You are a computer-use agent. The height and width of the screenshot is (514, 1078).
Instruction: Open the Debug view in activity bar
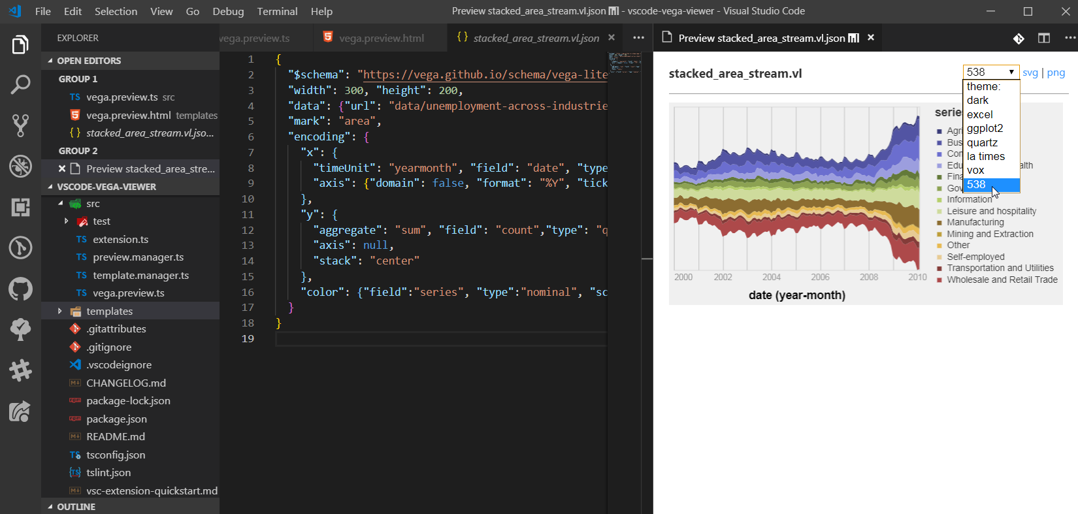[20, 166]
